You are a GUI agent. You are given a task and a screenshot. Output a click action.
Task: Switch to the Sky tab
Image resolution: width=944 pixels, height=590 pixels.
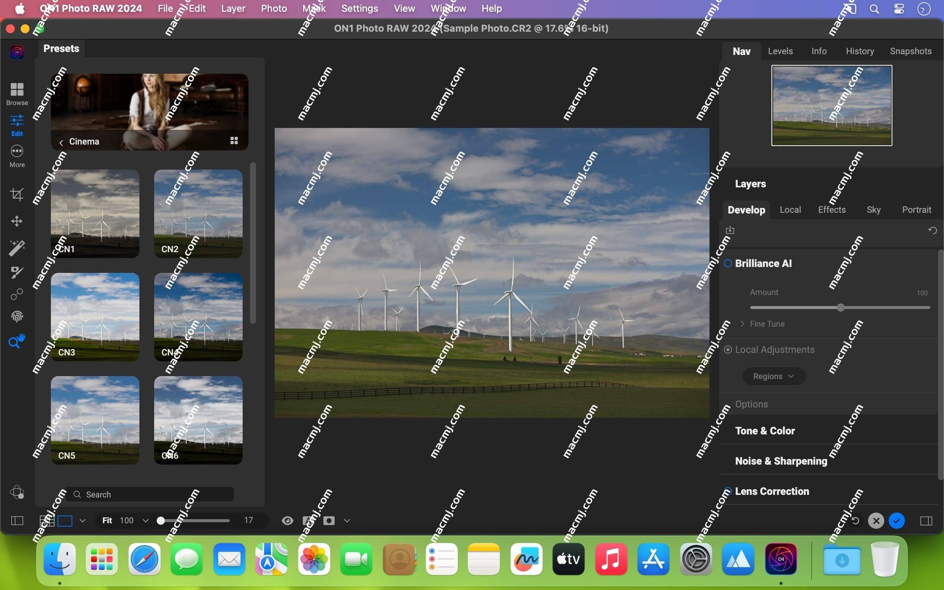point(873,209)
